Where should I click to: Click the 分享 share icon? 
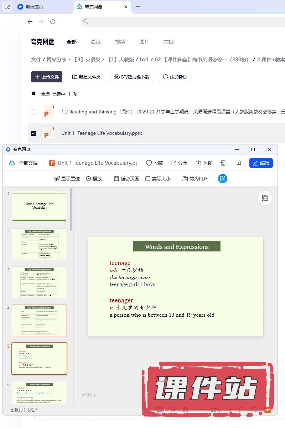click(x=174, y=163)
